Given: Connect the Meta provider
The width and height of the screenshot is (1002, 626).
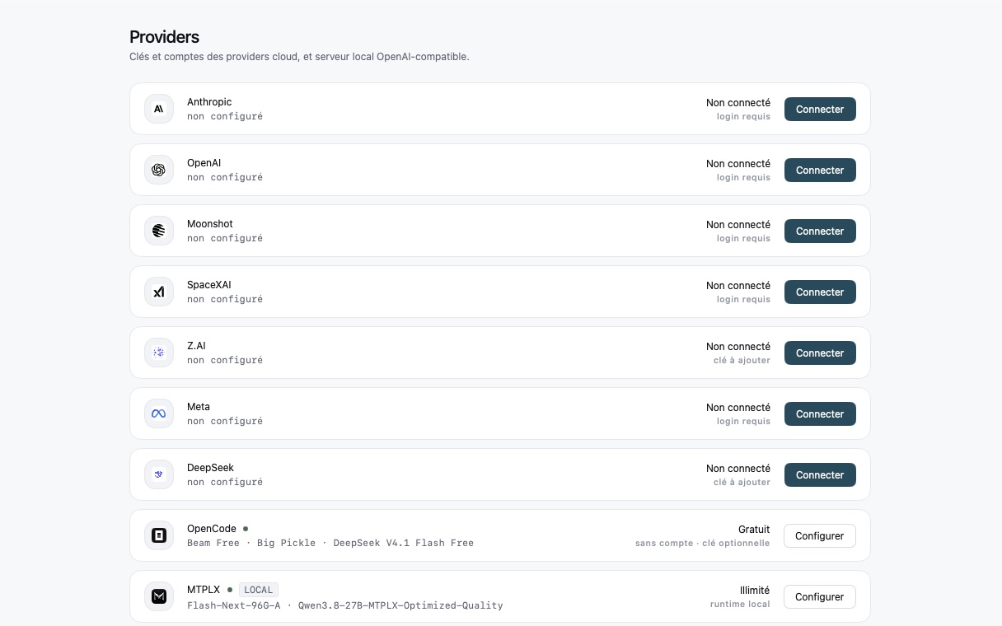Looking at the screenshot, I should click(820, 413).
